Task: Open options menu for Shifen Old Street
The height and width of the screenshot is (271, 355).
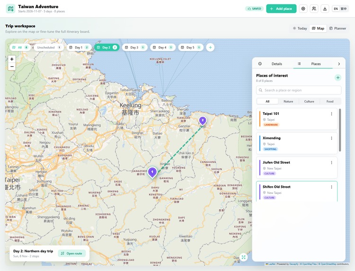Action: coord(331,187)
